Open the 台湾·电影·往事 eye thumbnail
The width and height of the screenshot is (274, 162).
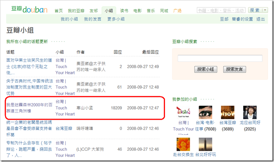point(206,112)
